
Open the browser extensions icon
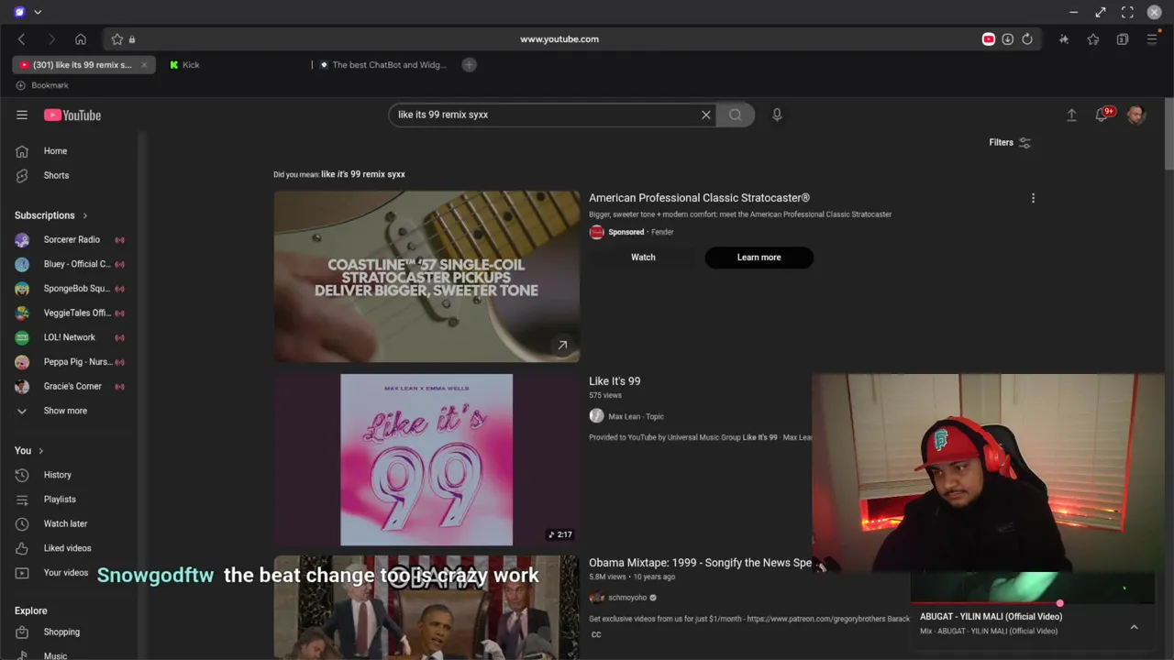[x=1064, y=39]
